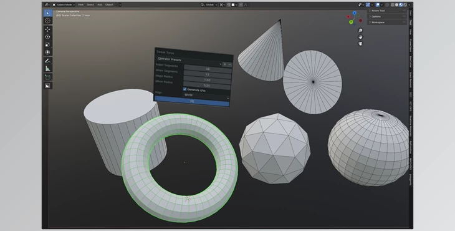Open the Tool sidebar tab

(x=410, y=22)
